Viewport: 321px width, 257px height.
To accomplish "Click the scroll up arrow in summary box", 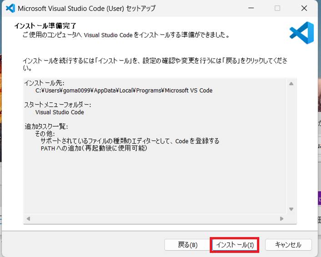I will pyautogui.click(x=291, y=84).
